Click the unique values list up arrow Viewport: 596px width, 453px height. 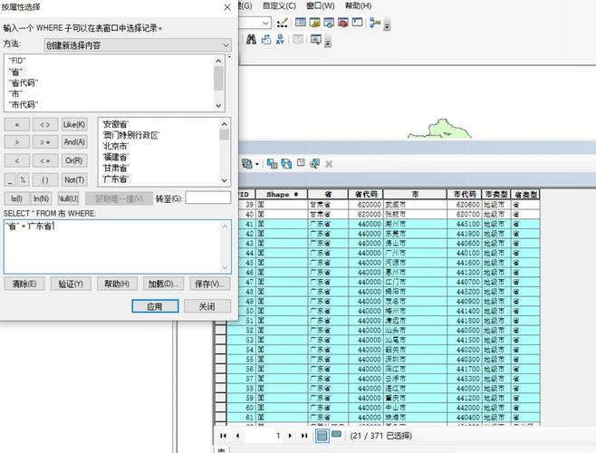[225, 124]
